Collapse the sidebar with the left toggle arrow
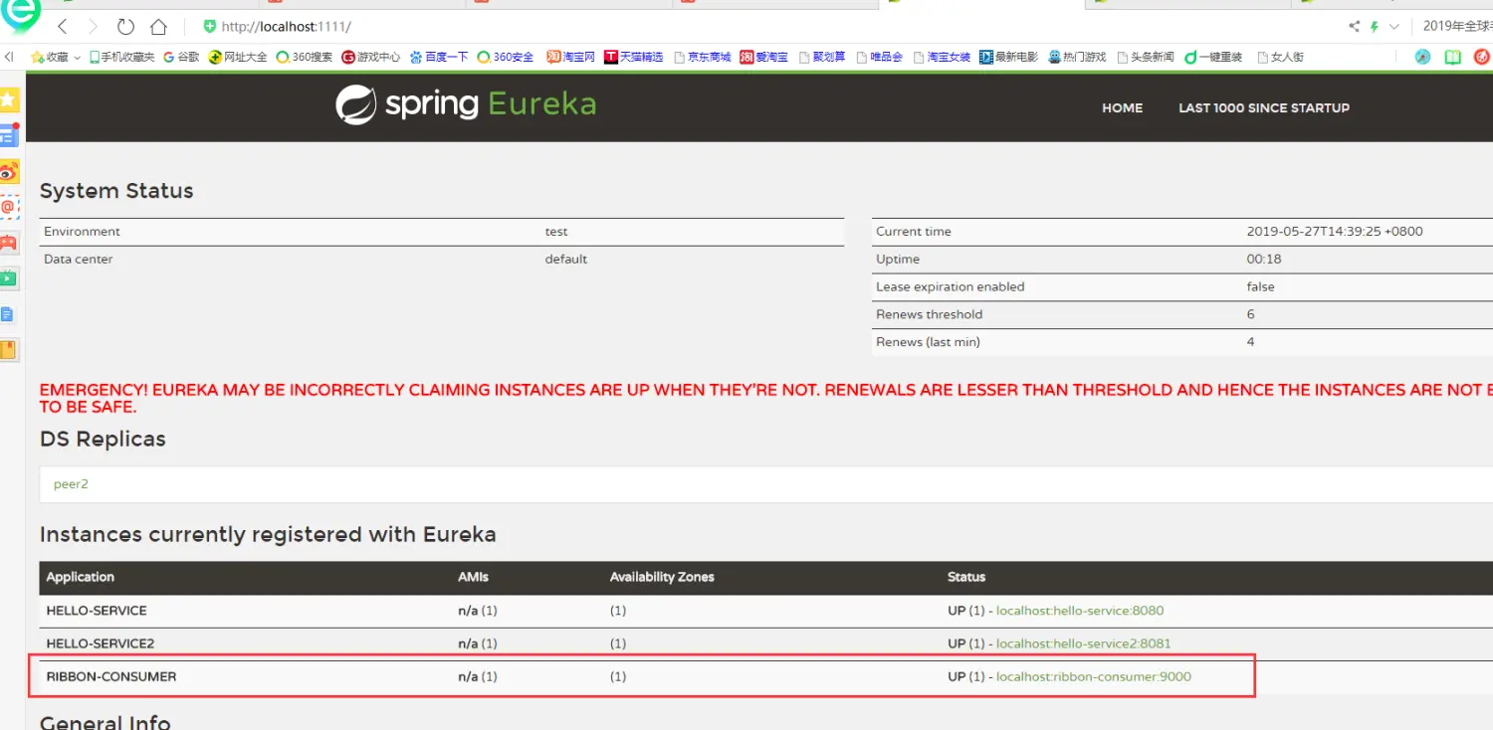This screenshot has width=1493, height=730. [9, 57]
